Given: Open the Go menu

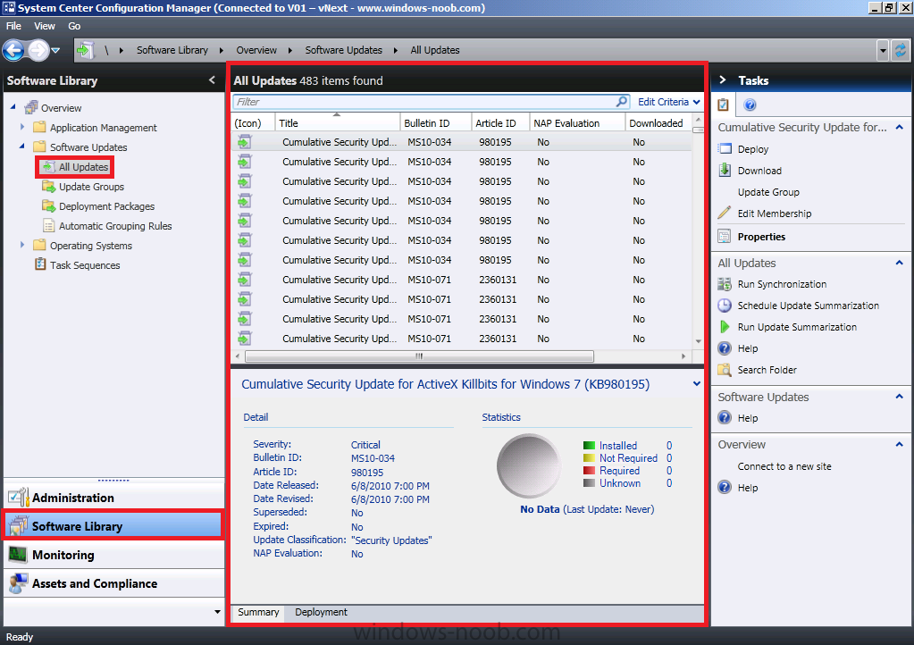Looking at the screenshot, I should (74, 26).
